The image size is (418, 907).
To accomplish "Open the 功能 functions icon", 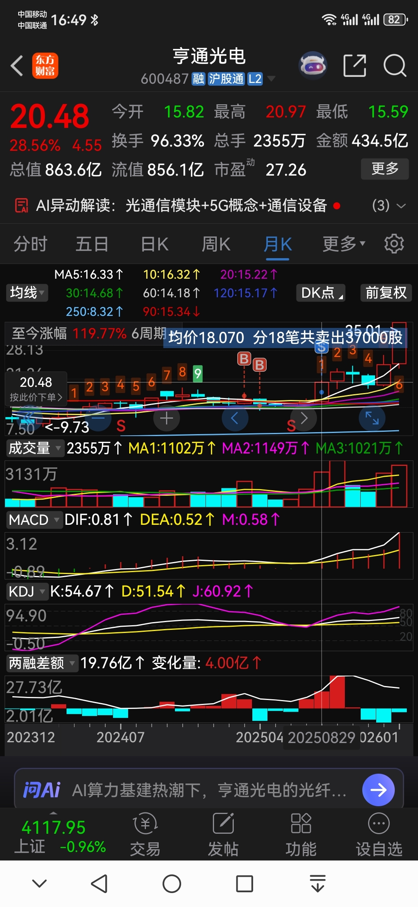I will 301,823.
